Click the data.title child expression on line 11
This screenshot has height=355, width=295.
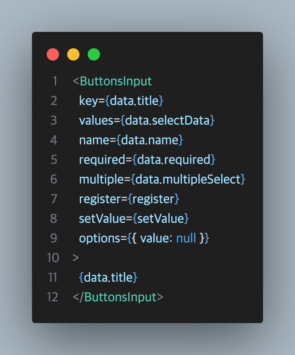(108, 277)
